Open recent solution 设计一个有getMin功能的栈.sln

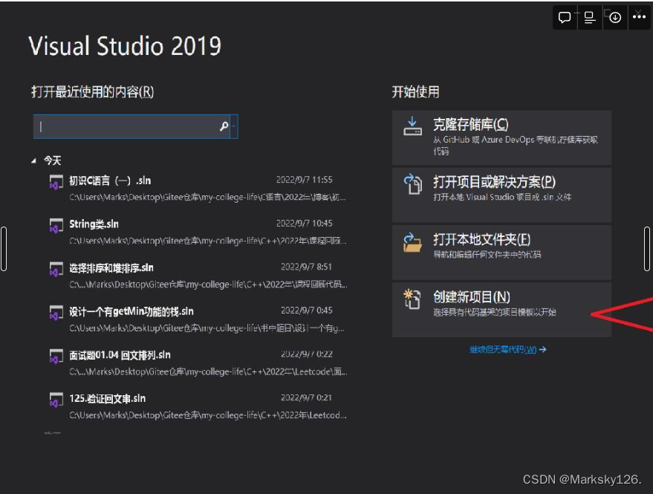point(198,319)
